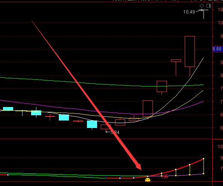Click the horizontal divider between chart and indicator
The height and width of the screenshot is (186, 223).
click(x=106, y=139)
